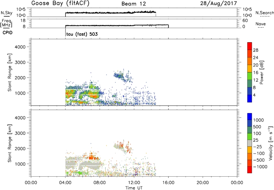Click the "4000" tick of the power panel
Screen dimensions: 274x190
coord(20,47)
